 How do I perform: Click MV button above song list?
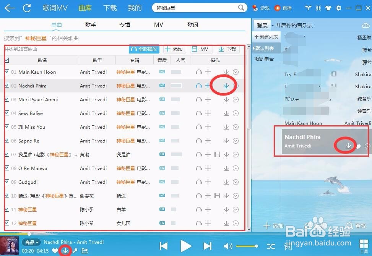click(201, 49)
